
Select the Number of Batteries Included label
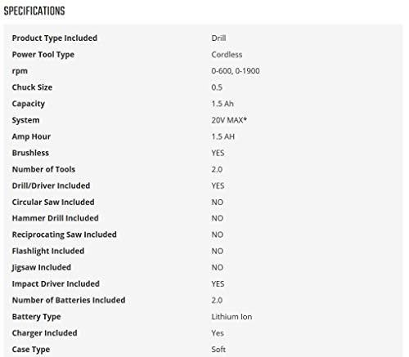pyautogui.click(x=69, y=300)
